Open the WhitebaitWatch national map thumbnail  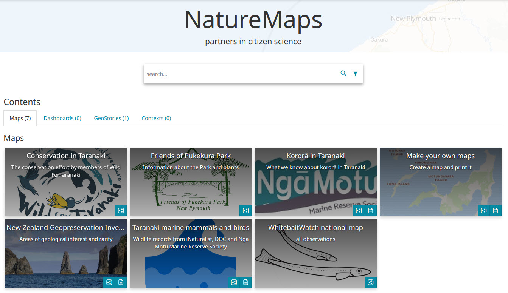(x=315, y=257)
